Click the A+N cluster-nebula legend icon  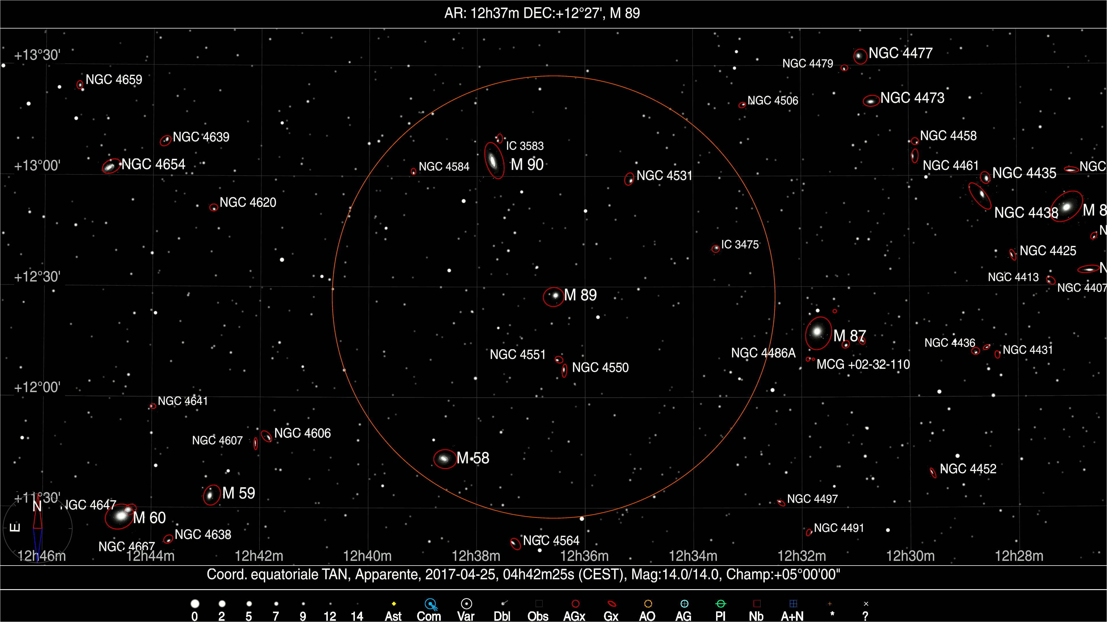(x=793, y=604)
